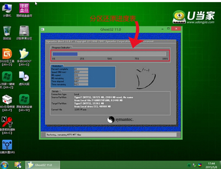This screenshot has width=221, height=169.
Task: Click the 'Statistics' group label
Action: (57, 66)
